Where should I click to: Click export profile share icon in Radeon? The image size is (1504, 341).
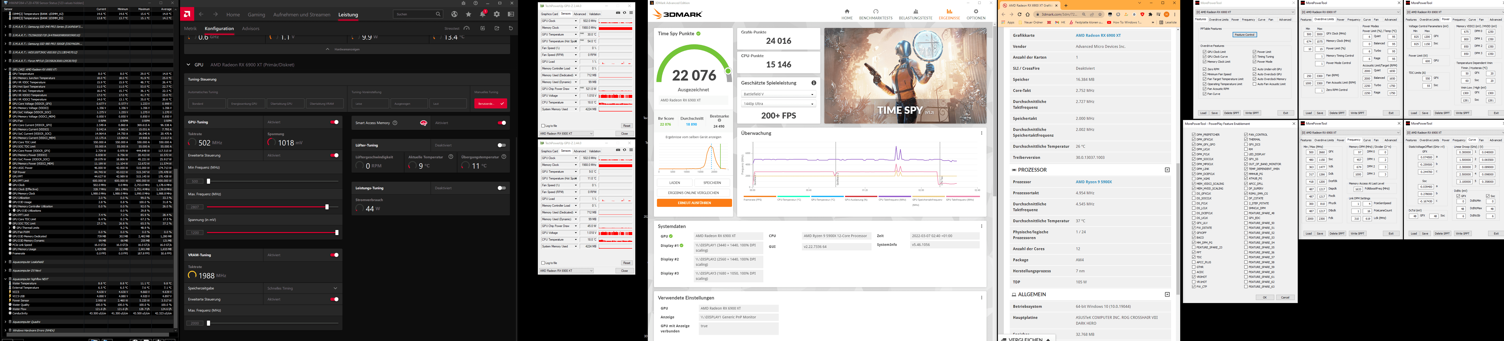497,28
